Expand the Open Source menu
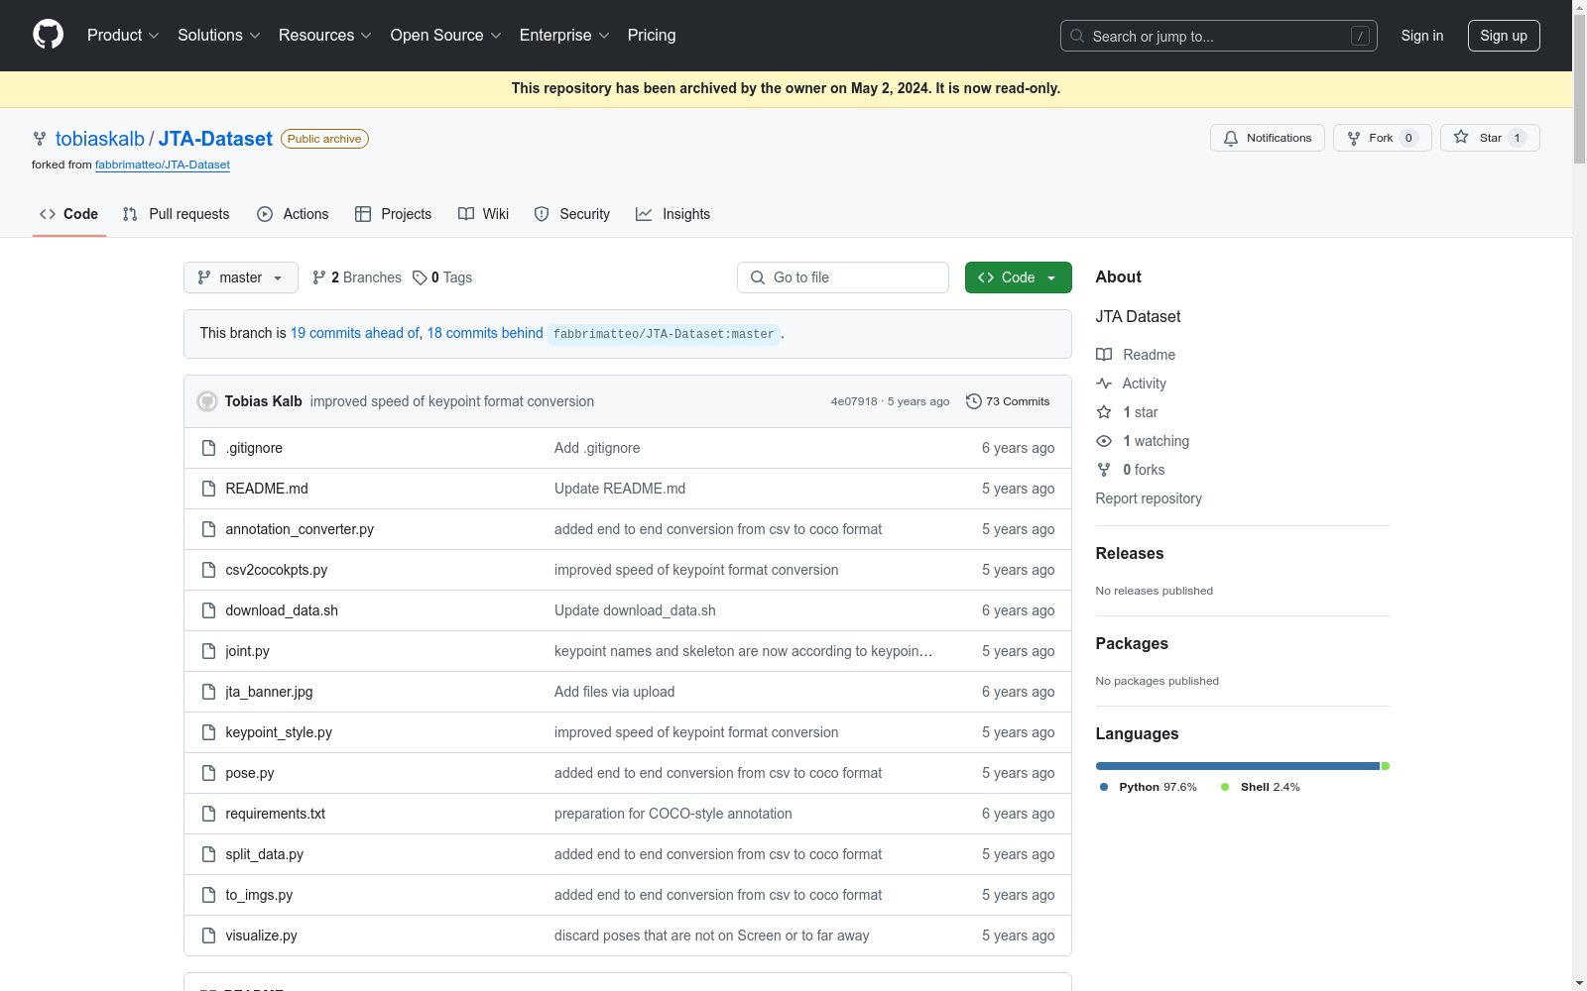 (x=446, y=36)
